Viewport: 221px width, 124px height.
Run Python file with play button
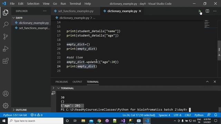(200, 11)
